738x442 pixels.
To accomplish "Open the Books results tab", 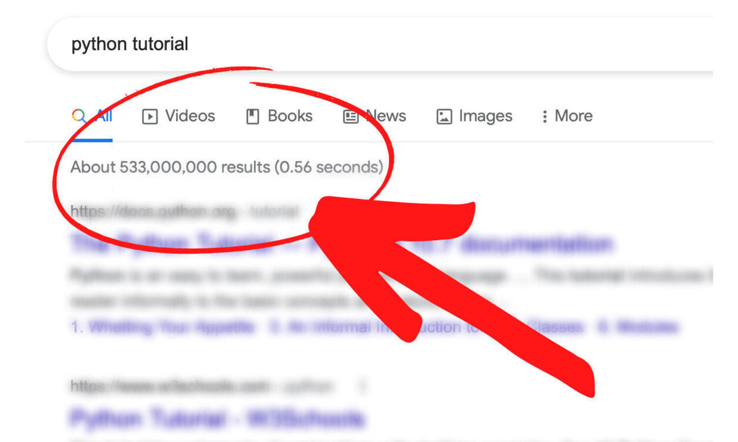I will tap(290, 116).
